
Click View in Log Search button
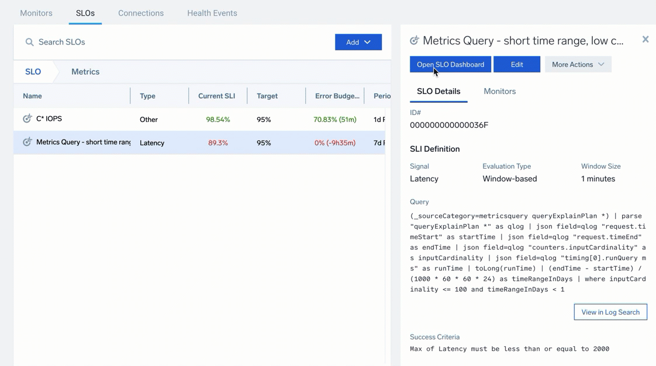tap(610, 312)
